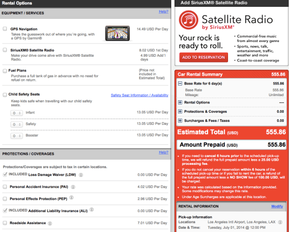
Task: Expand Surcharges & Fees / Taxes
Action: [180, 121]
